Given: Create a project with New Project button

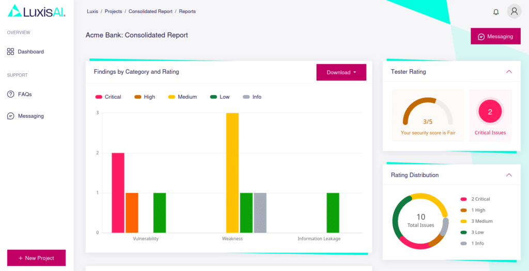Looking at the screenshot, I should click(x=36, y=258).
